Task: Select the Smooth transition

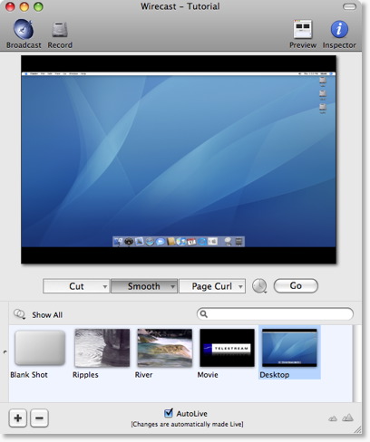Action: point(144,286)
